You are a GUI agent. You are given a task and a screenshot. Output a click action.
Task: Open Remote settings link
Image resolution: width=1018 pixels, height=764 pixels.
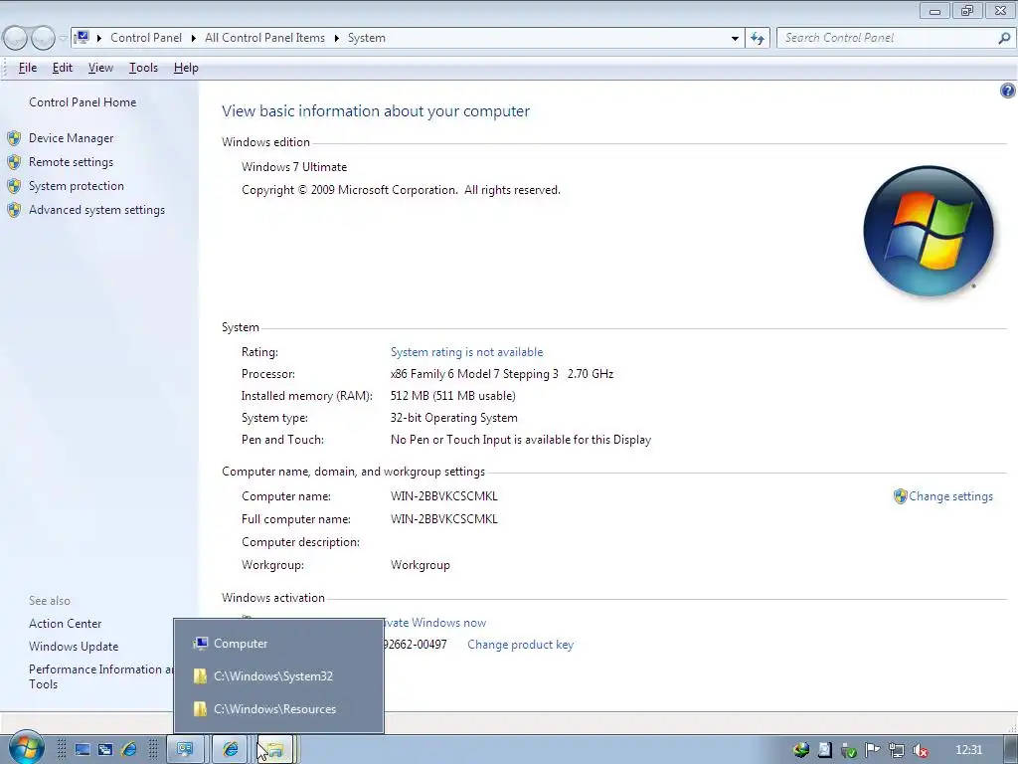[71, 162]
